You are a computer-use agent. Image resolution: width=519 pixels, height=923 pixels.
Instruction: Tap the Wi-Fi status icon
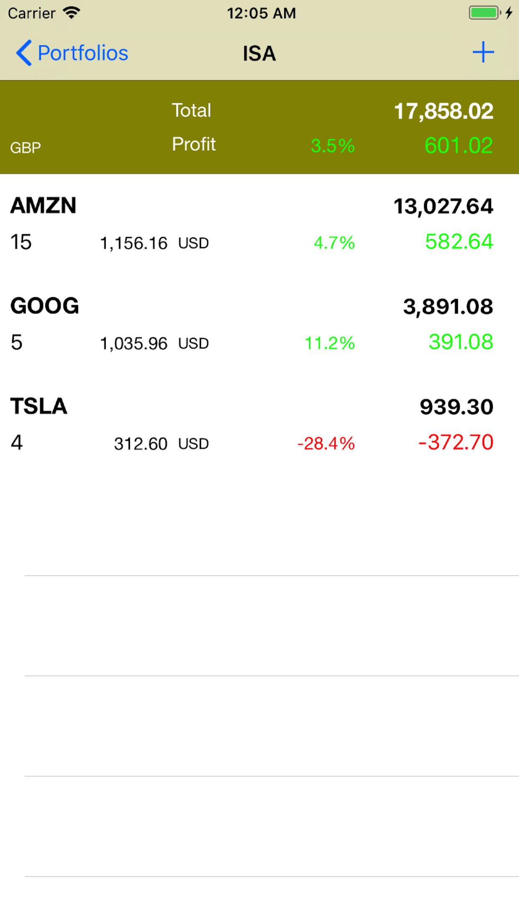pyautogui.click(x=71, y=13)
